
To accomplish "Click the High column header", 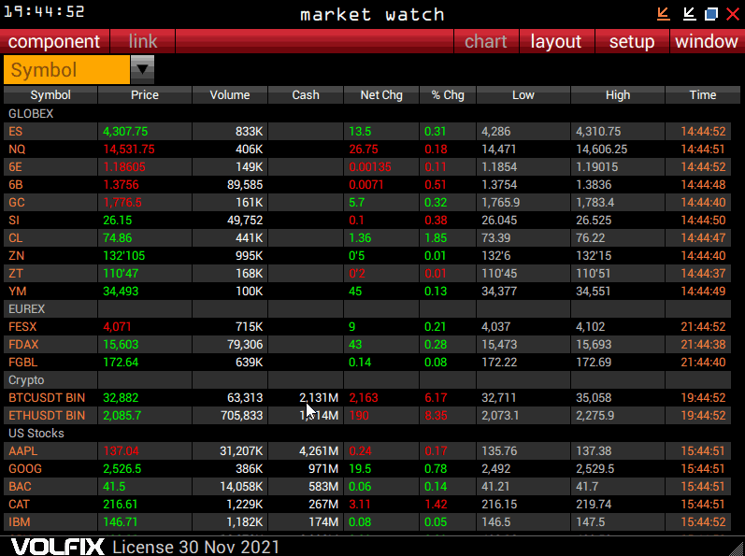I will pyautogui.click(x=618, y=95).
